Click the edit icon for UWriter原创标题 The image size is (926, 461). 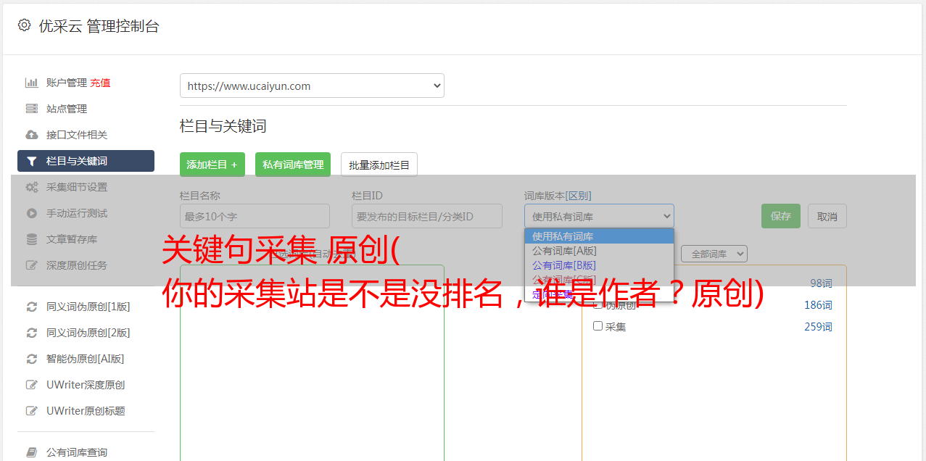point(31,411)
